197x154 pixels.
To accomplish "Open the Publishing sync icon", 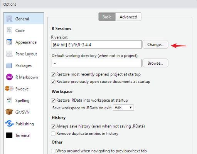I will click(x=9, y=124).
